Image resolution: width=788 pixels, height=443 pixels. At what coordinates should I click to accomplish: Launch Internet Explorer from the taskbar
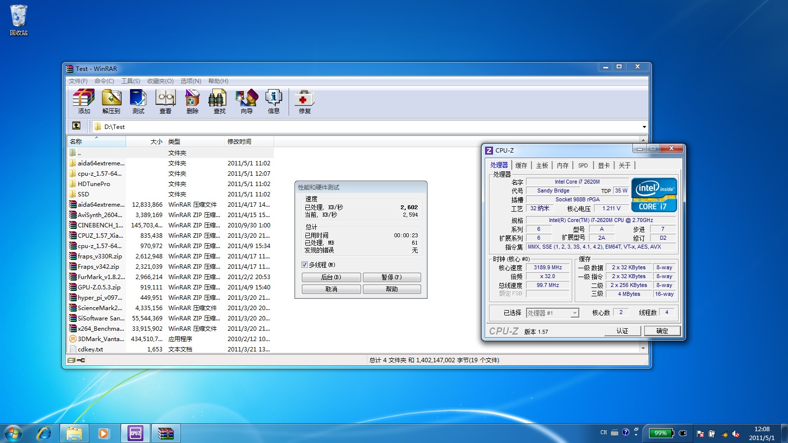(44, 433)
